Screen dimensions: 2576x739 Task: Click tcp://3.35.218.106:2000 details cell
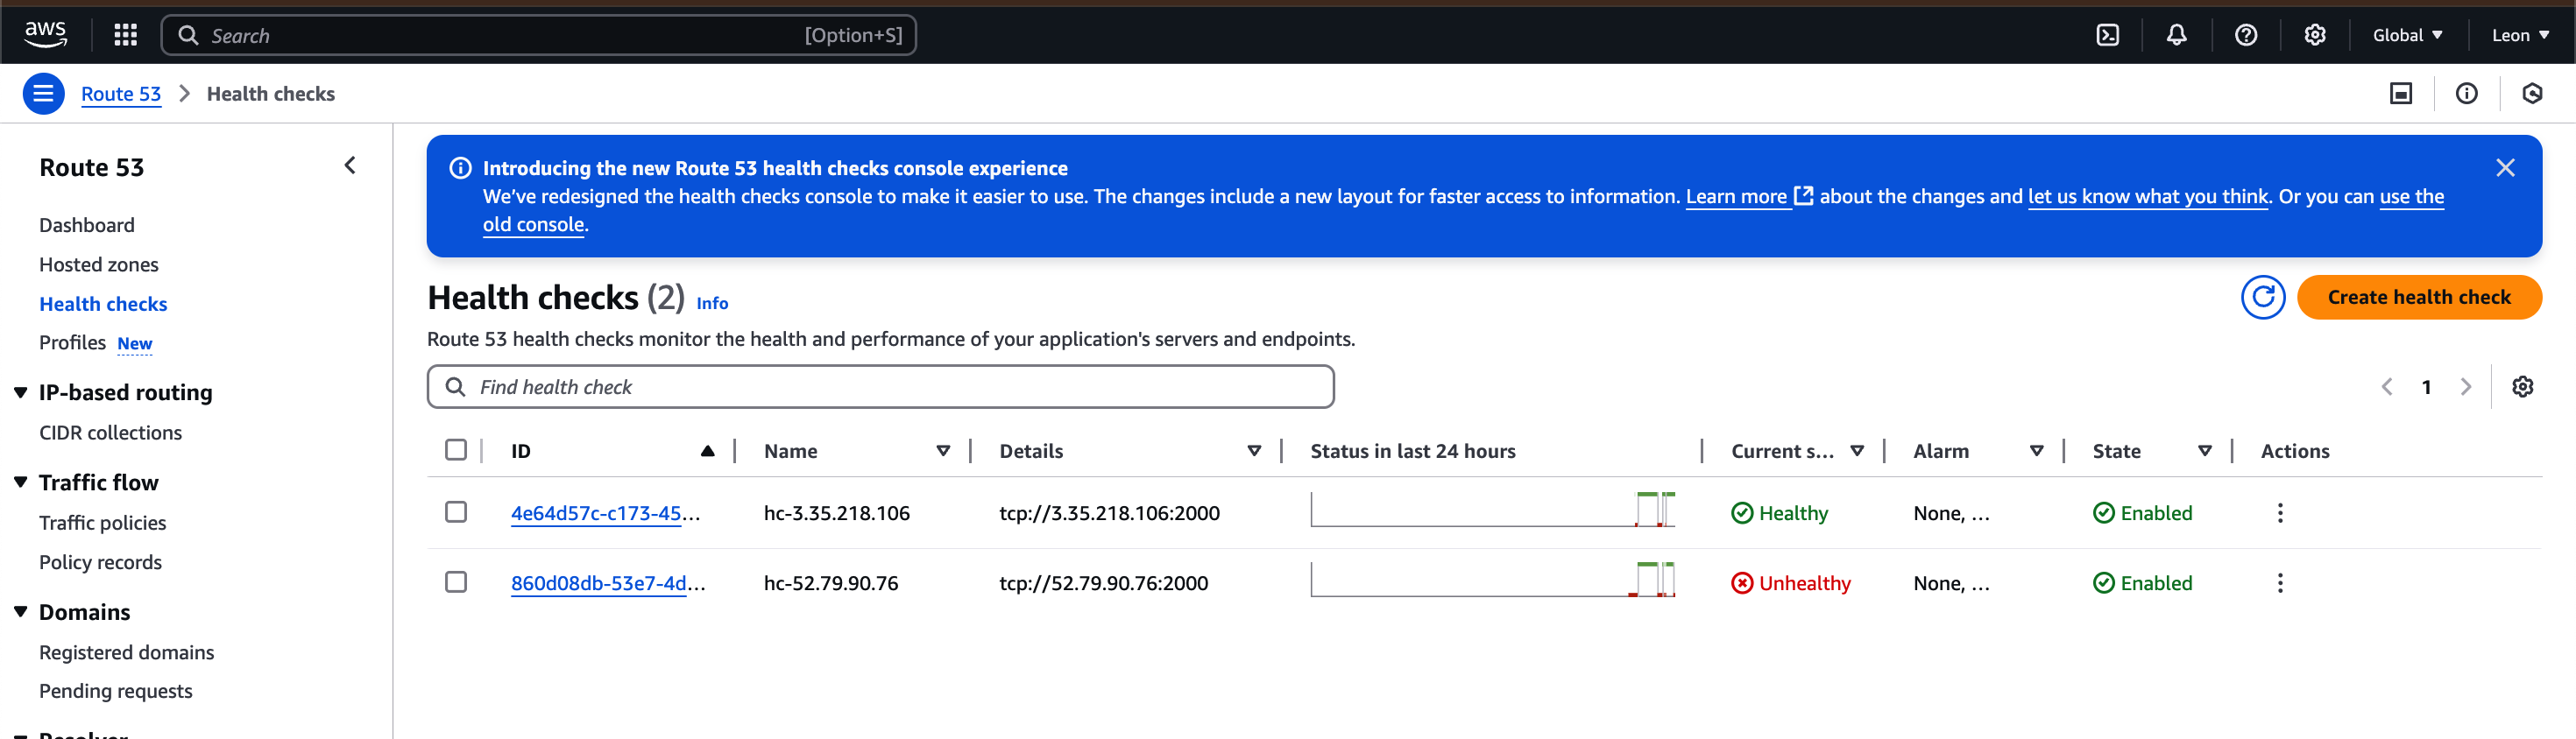[1109, 513]
